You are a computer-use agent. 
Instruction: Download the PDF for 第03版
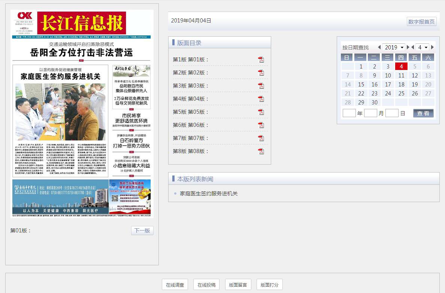261,86
